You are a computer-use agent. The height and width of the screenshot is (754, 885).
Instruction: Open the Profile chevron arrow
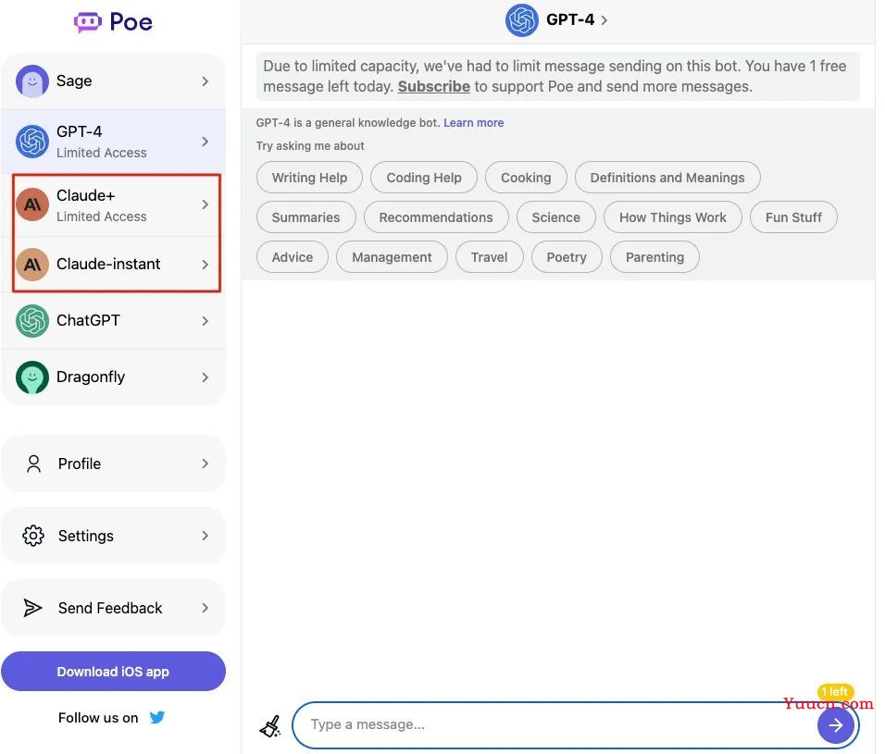coord(205,464)
